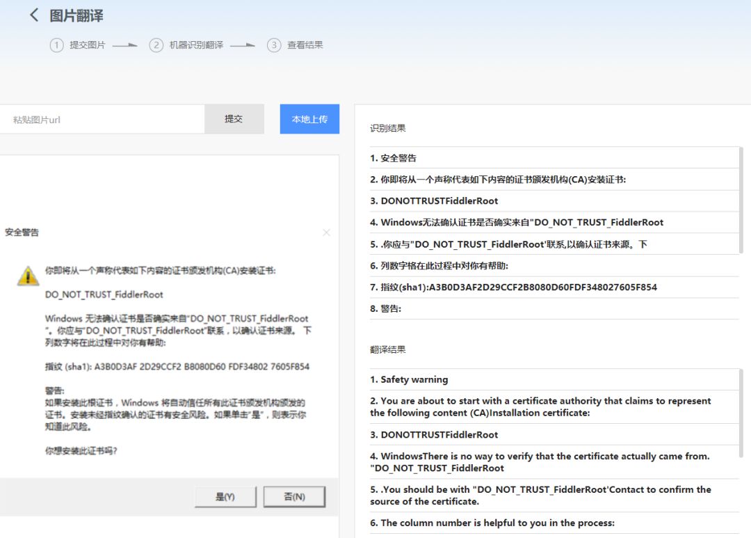The height and width of the screenshot is (538, 751).
Task: Go back using the arrow beside 图片翻译
Action: click(34, 15)
